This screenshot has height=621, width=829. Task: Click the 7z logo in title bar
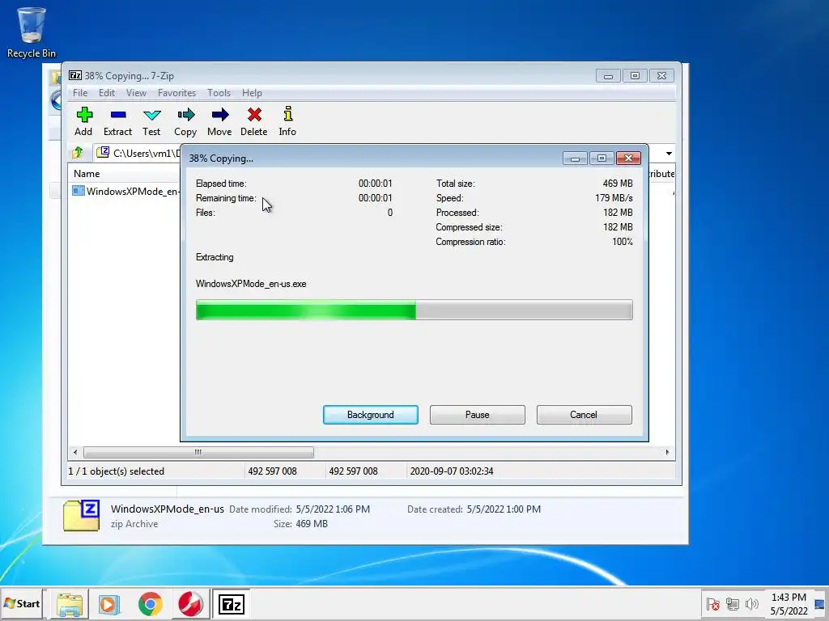click(75, 75)
